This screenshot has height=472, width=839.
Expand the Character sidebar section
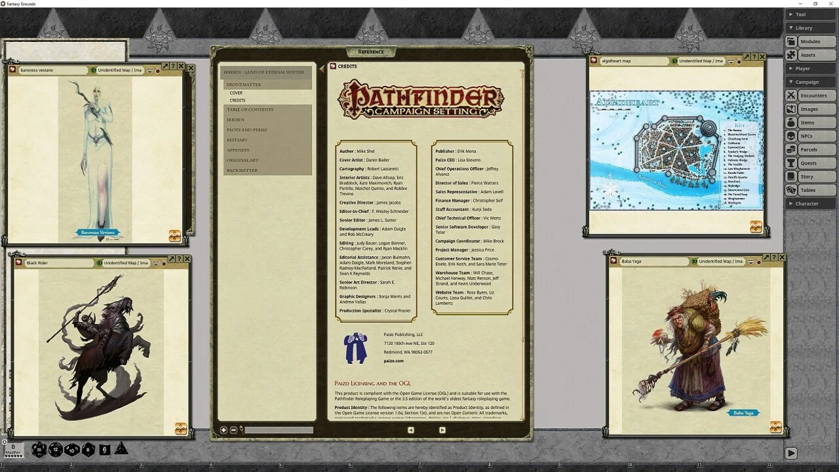(x=810, y=204)
